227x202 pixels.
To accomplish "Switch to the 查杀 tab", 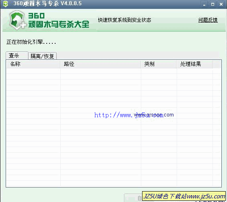I will click(17, 55).
